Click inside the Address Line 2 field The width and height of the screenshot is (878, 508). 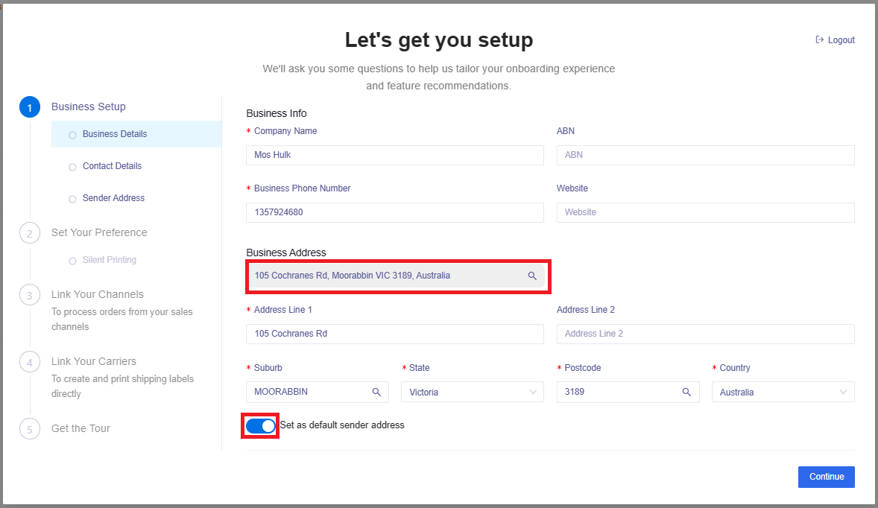tap(704, 333)
